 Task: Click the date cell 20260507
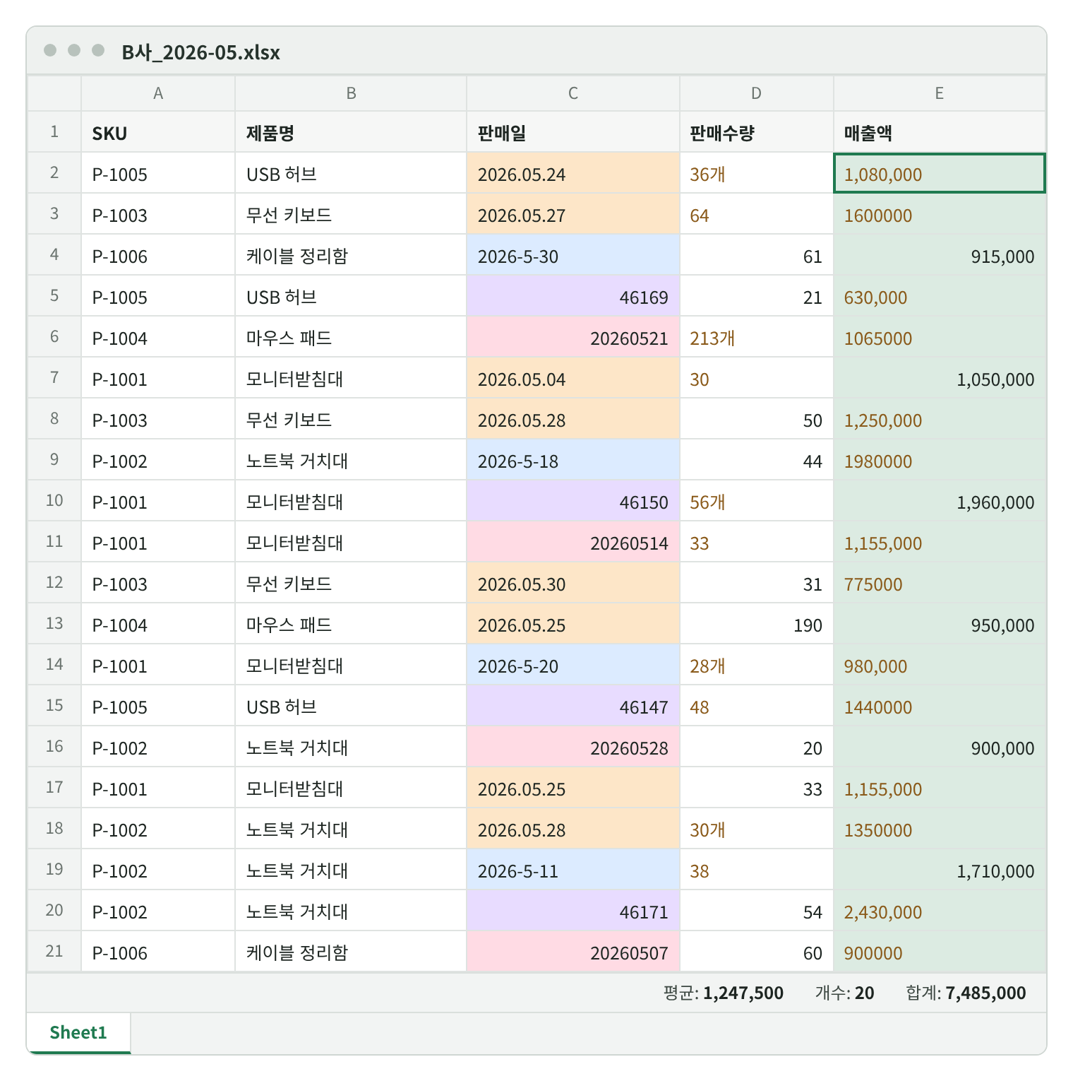(x=573, y=952)
